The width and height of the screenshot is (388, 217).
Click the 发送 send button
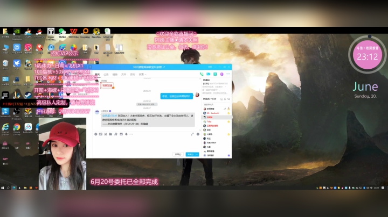click(190, 154)
